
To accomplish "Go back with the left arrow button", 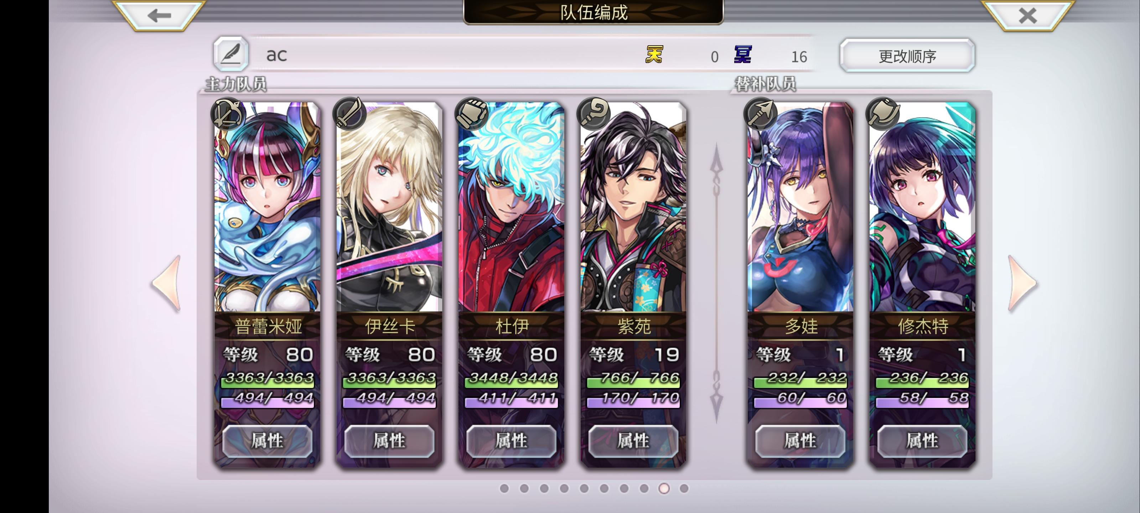I will [159, 15].
